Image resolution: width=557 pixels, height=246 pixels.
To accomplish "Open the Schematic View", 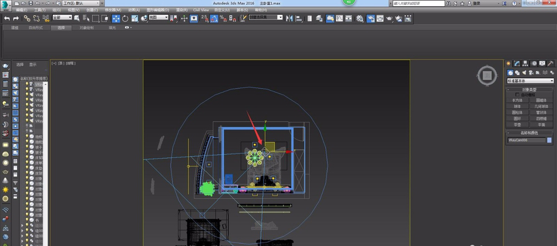I will (x=349, y=18).
